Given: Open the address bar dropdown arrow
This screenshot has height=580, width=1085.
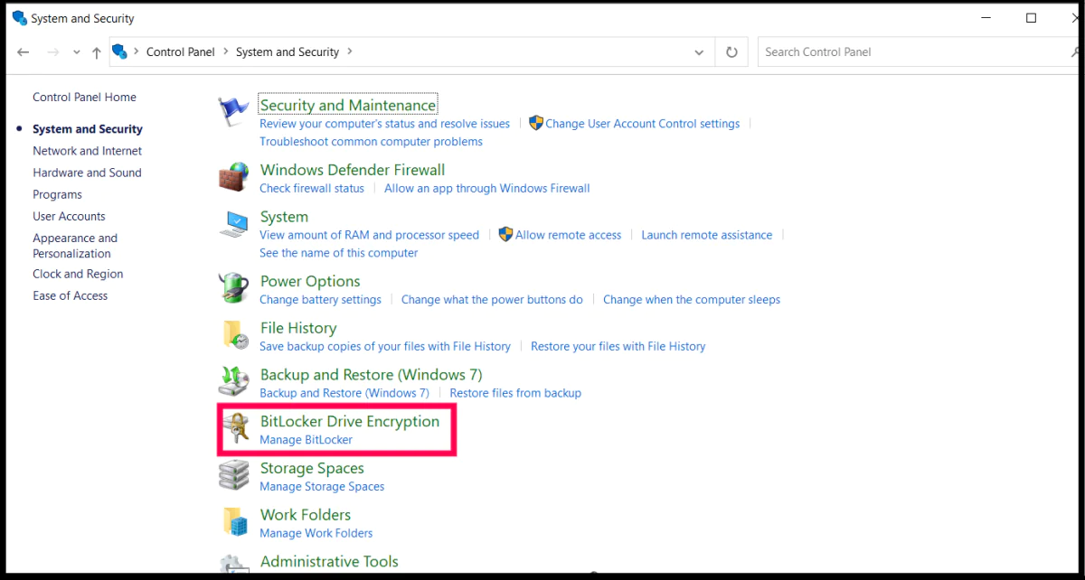Looking at the screenshot, I should (x=698, y=51).
